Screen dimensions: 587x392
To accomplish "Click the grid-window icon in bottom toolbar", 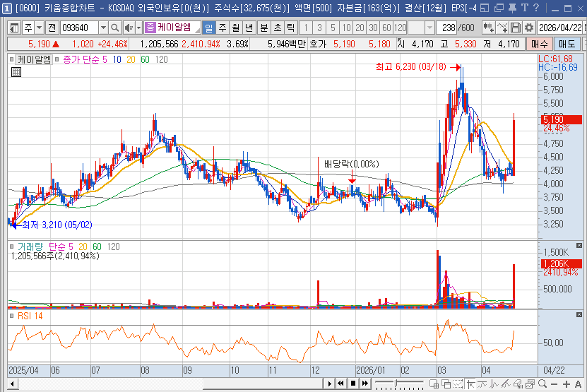I will (434, 384).
